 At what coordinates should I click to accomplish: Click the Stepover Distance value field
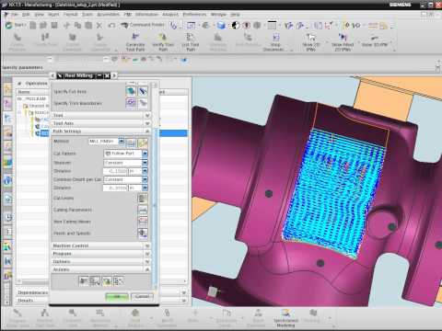coord(115,171)
